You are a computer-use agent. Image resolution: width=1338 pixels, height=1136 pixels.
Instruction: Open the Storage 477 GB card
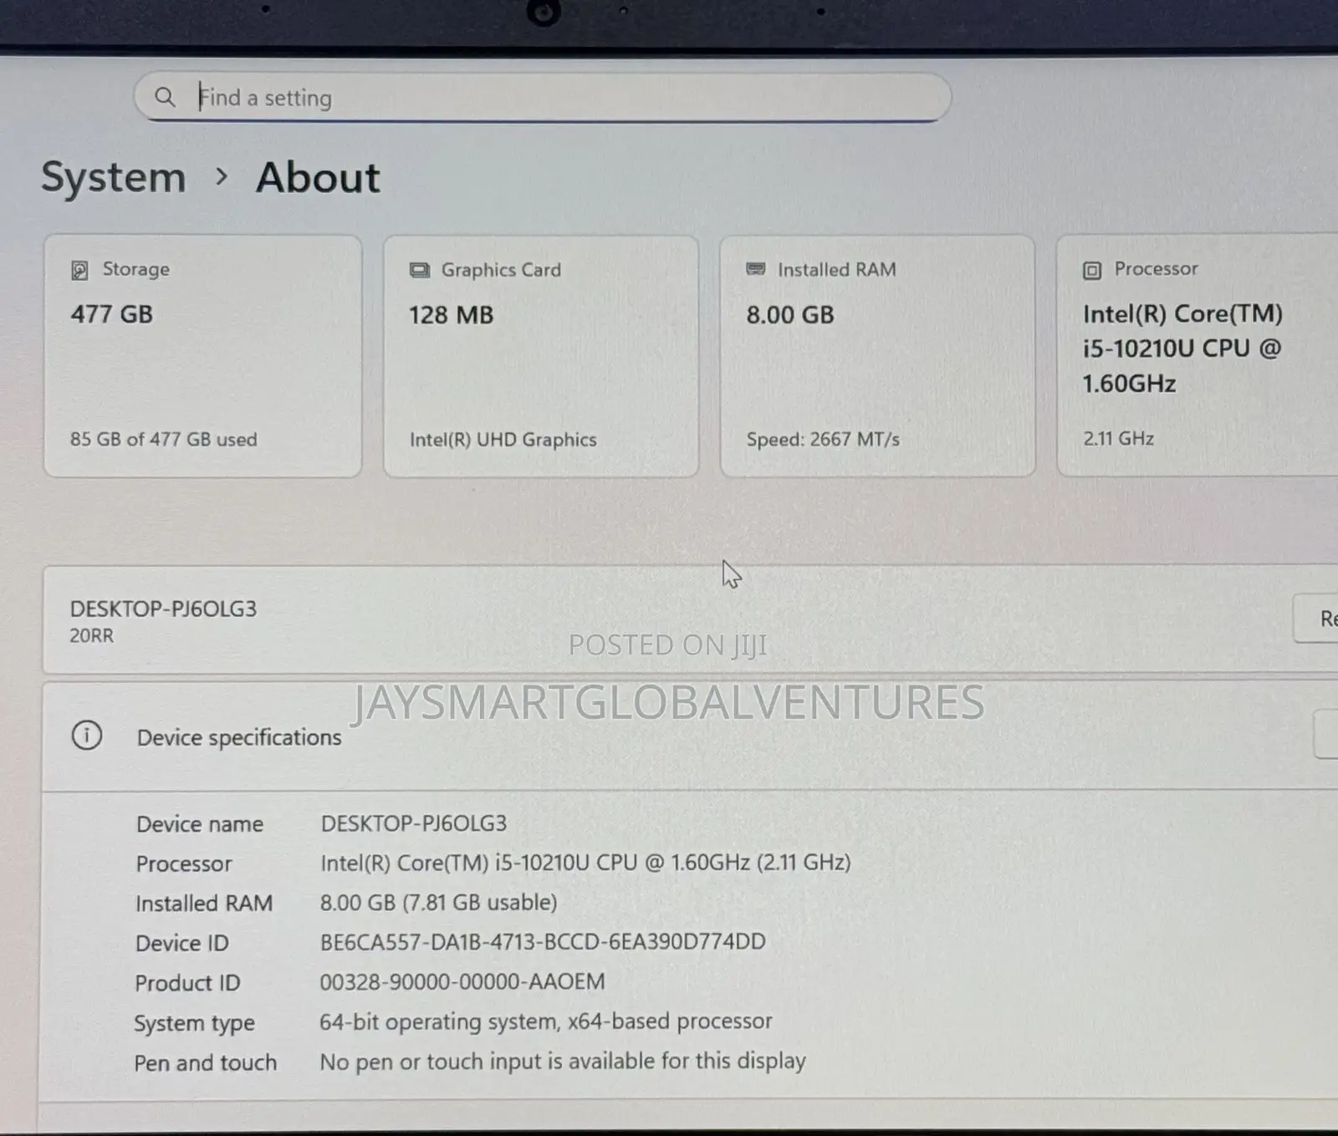[203, 356]
